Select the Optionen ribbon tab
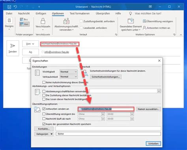Viewport: 187px width, 150px height. pyautogui.click(x=58, y=13)
